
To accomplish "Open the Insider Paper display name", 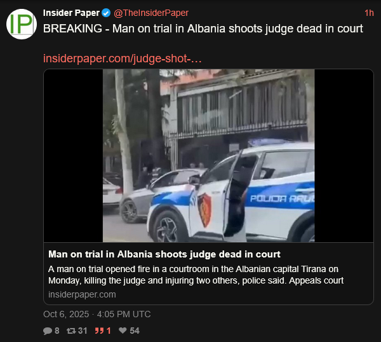I will tap(71, 13).
